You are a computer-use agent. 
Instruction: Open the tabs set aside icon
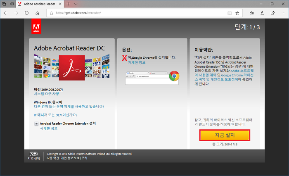tap(4, 4)
